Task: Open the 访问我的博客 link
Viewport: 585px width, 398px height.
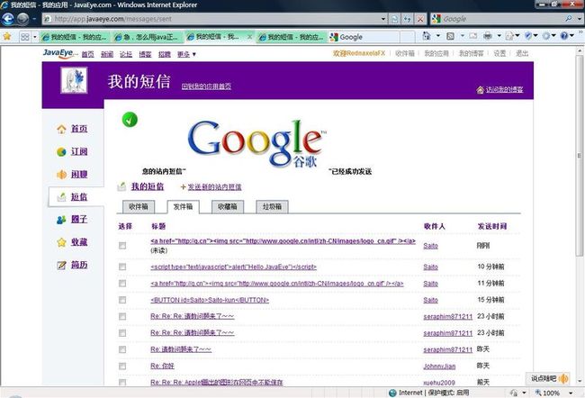Action: click(x=504, y=90)
